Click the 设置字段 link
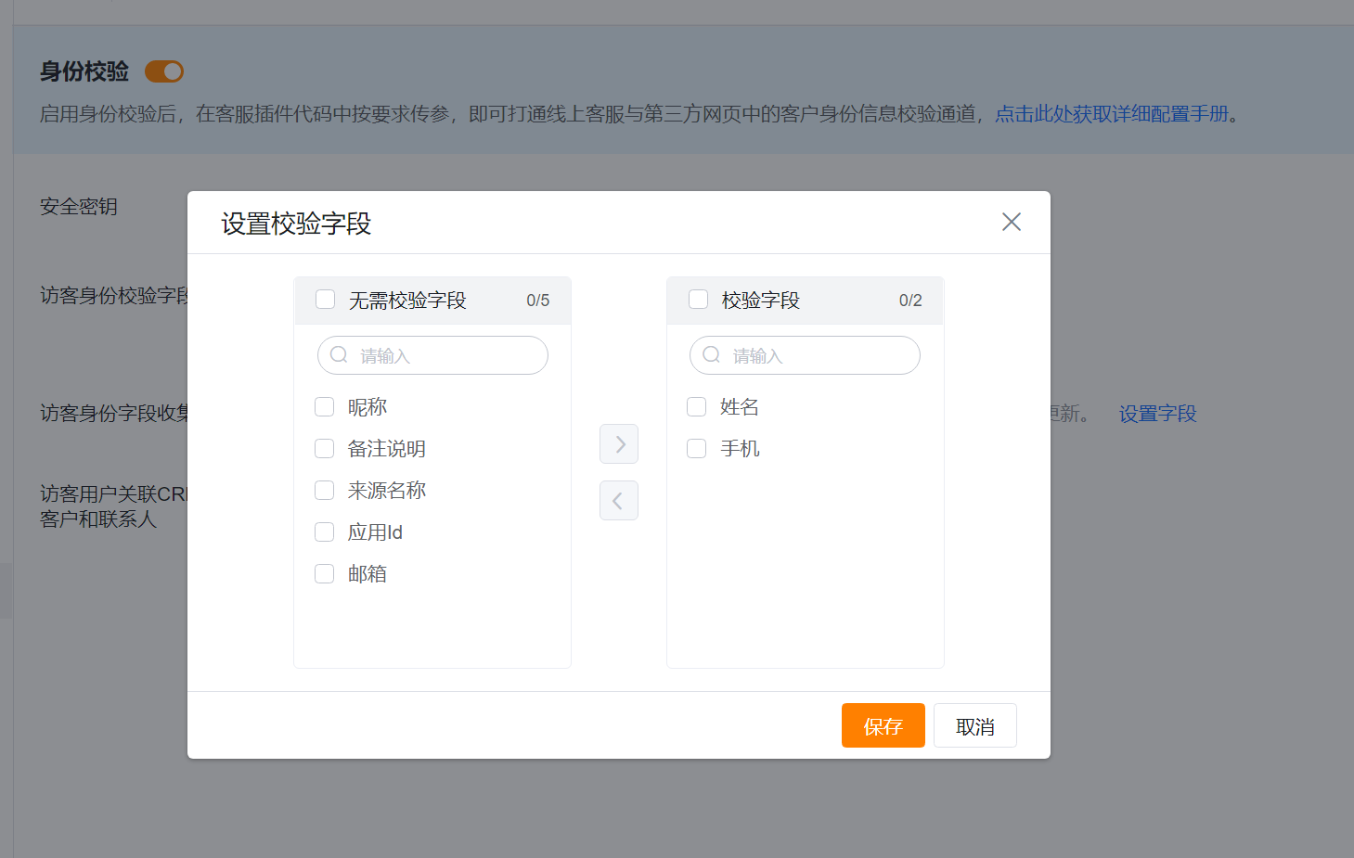The image size is (1354, 858). tap(1158, 414)
